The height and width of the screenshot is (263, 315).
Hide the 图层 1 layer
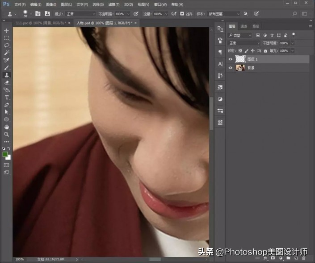coord(231,59)
